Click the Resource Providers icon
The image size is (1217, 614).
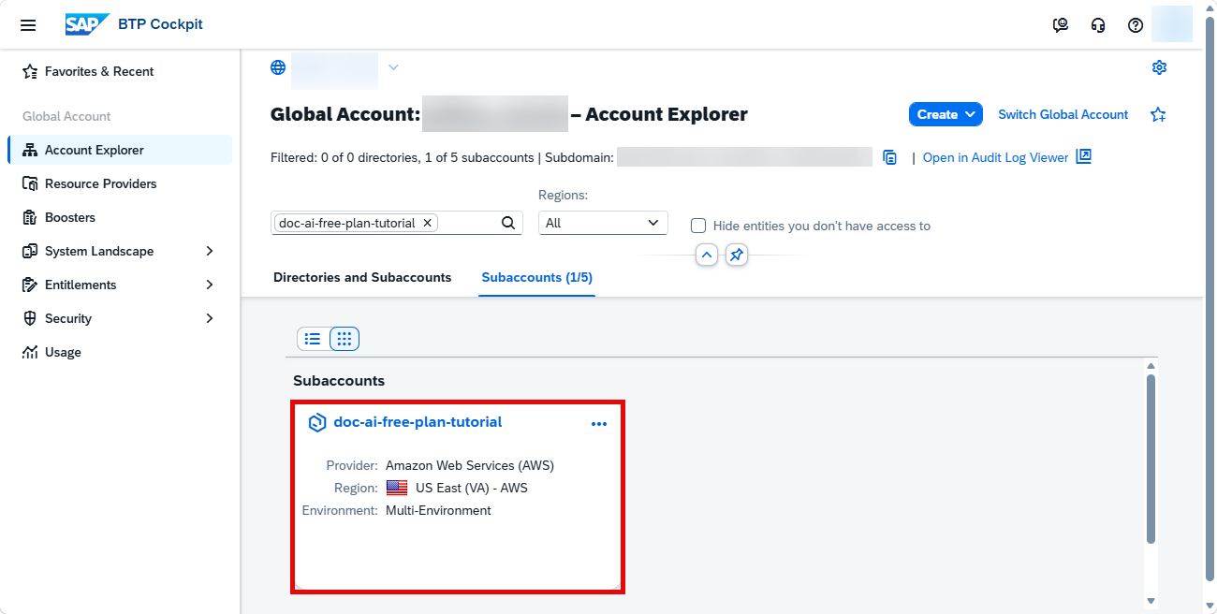click(x=29, y=183)
